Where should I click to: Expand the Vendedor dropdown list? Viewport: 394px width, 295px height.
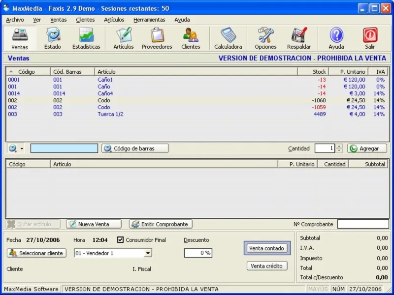(148, 253)
